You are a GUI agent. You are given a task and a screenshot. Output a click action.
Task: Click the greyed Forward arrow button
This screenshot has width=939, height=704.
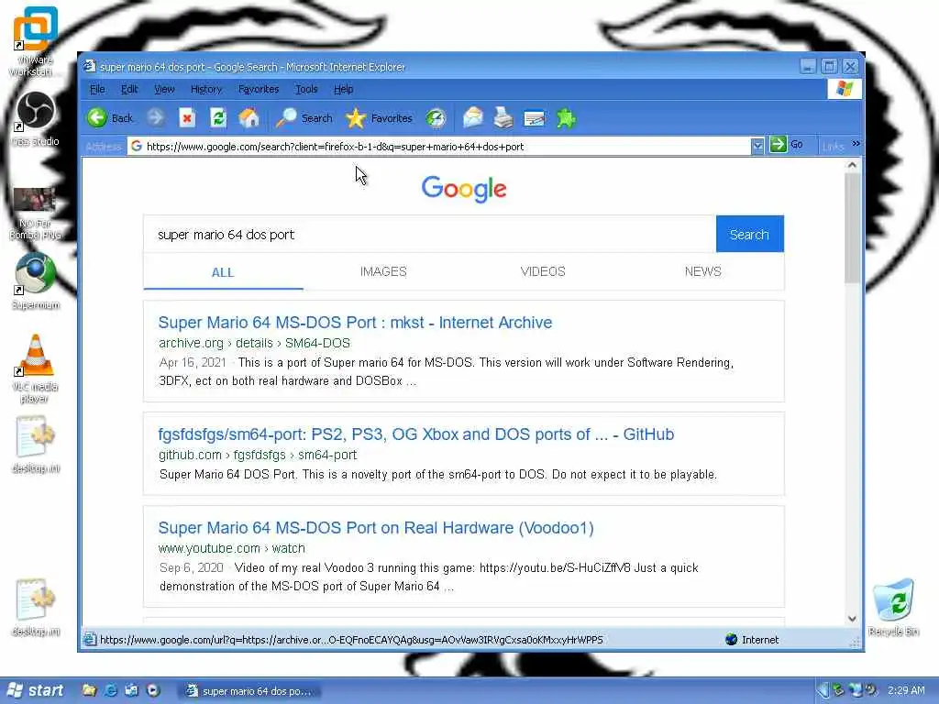point(156,118)
